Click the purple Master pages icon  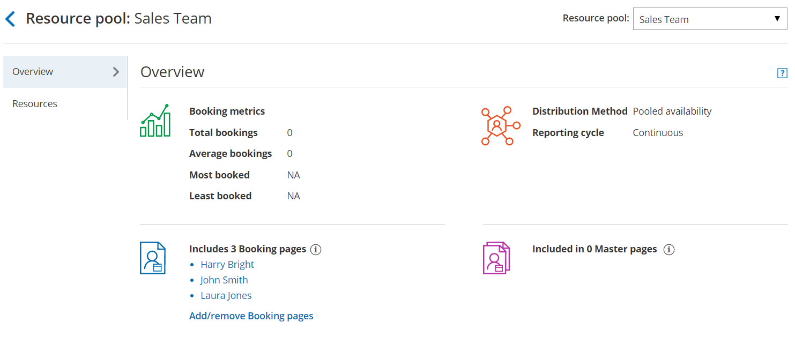click(x=496, y=258)
